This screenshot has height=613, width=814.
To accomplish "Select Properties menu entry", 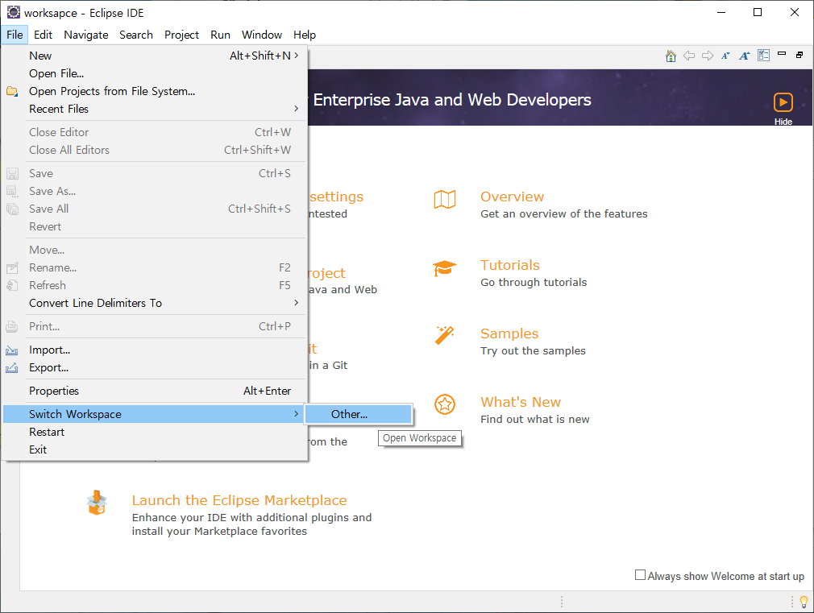I will point(155,391).
